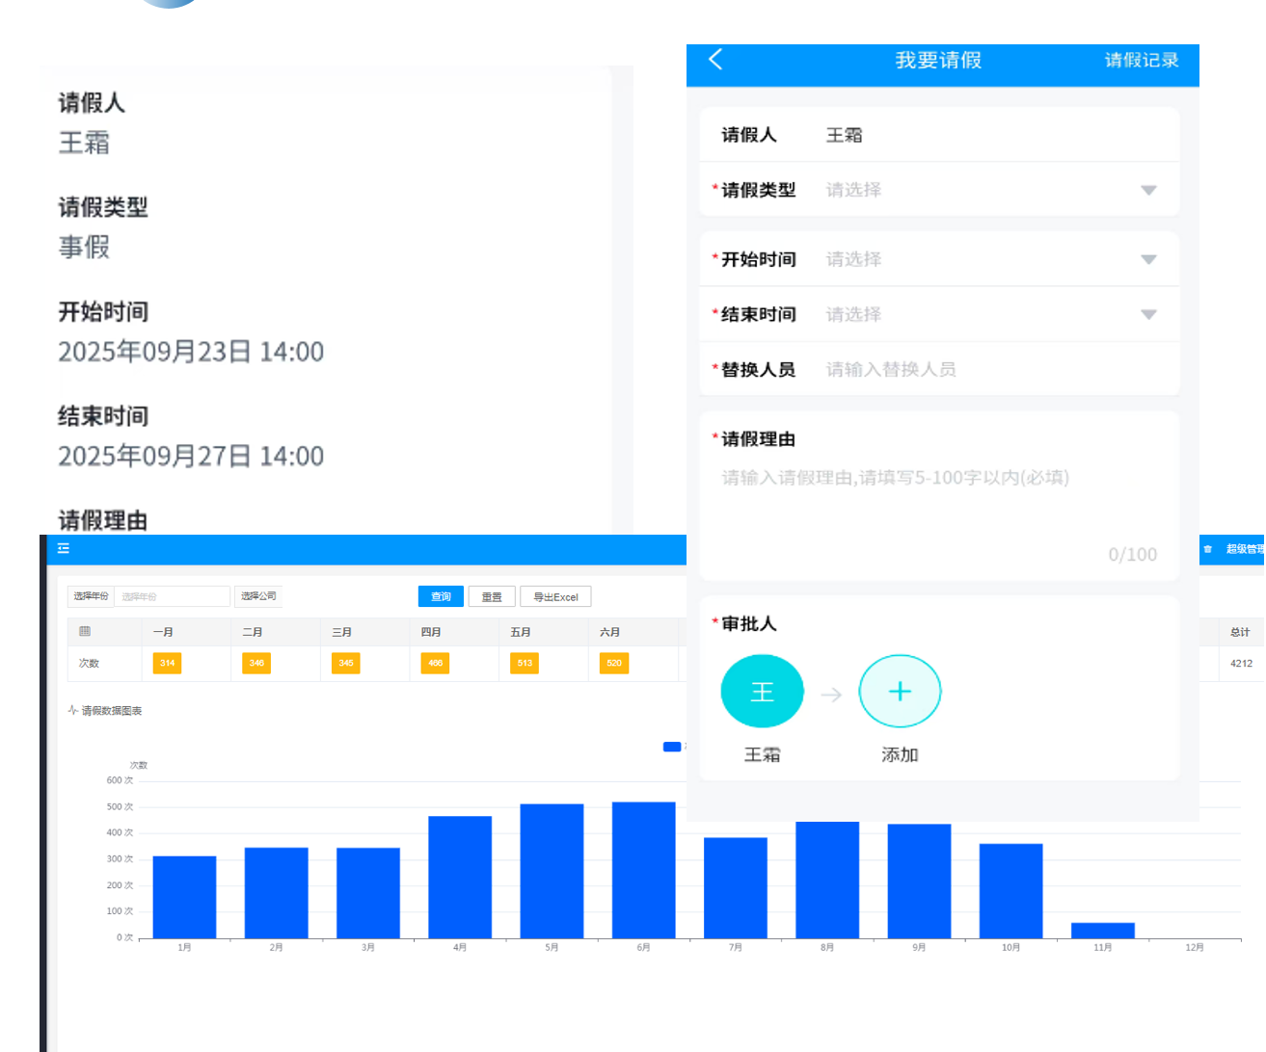The width and height of the screenshot is (1266, 1052).
Task: Click the table grid icon in header row
Action: (x=85, y=632)
